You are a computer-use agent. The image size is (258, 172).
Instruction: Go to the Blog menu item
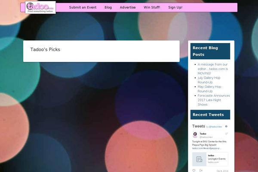click(108, 7)
